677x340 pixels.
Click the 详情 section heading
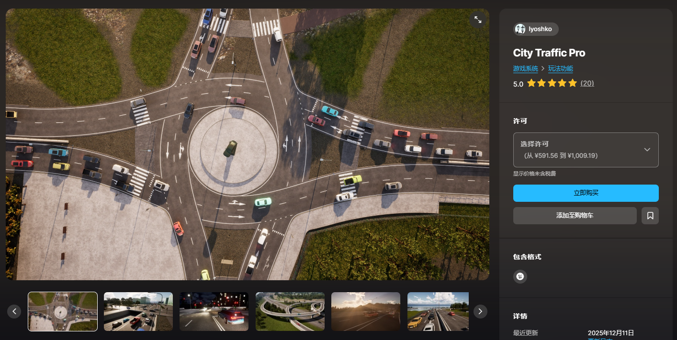pos(520,316)
